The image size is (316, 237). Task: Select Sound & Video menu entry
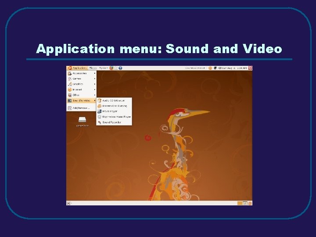[x=82, y=101]
